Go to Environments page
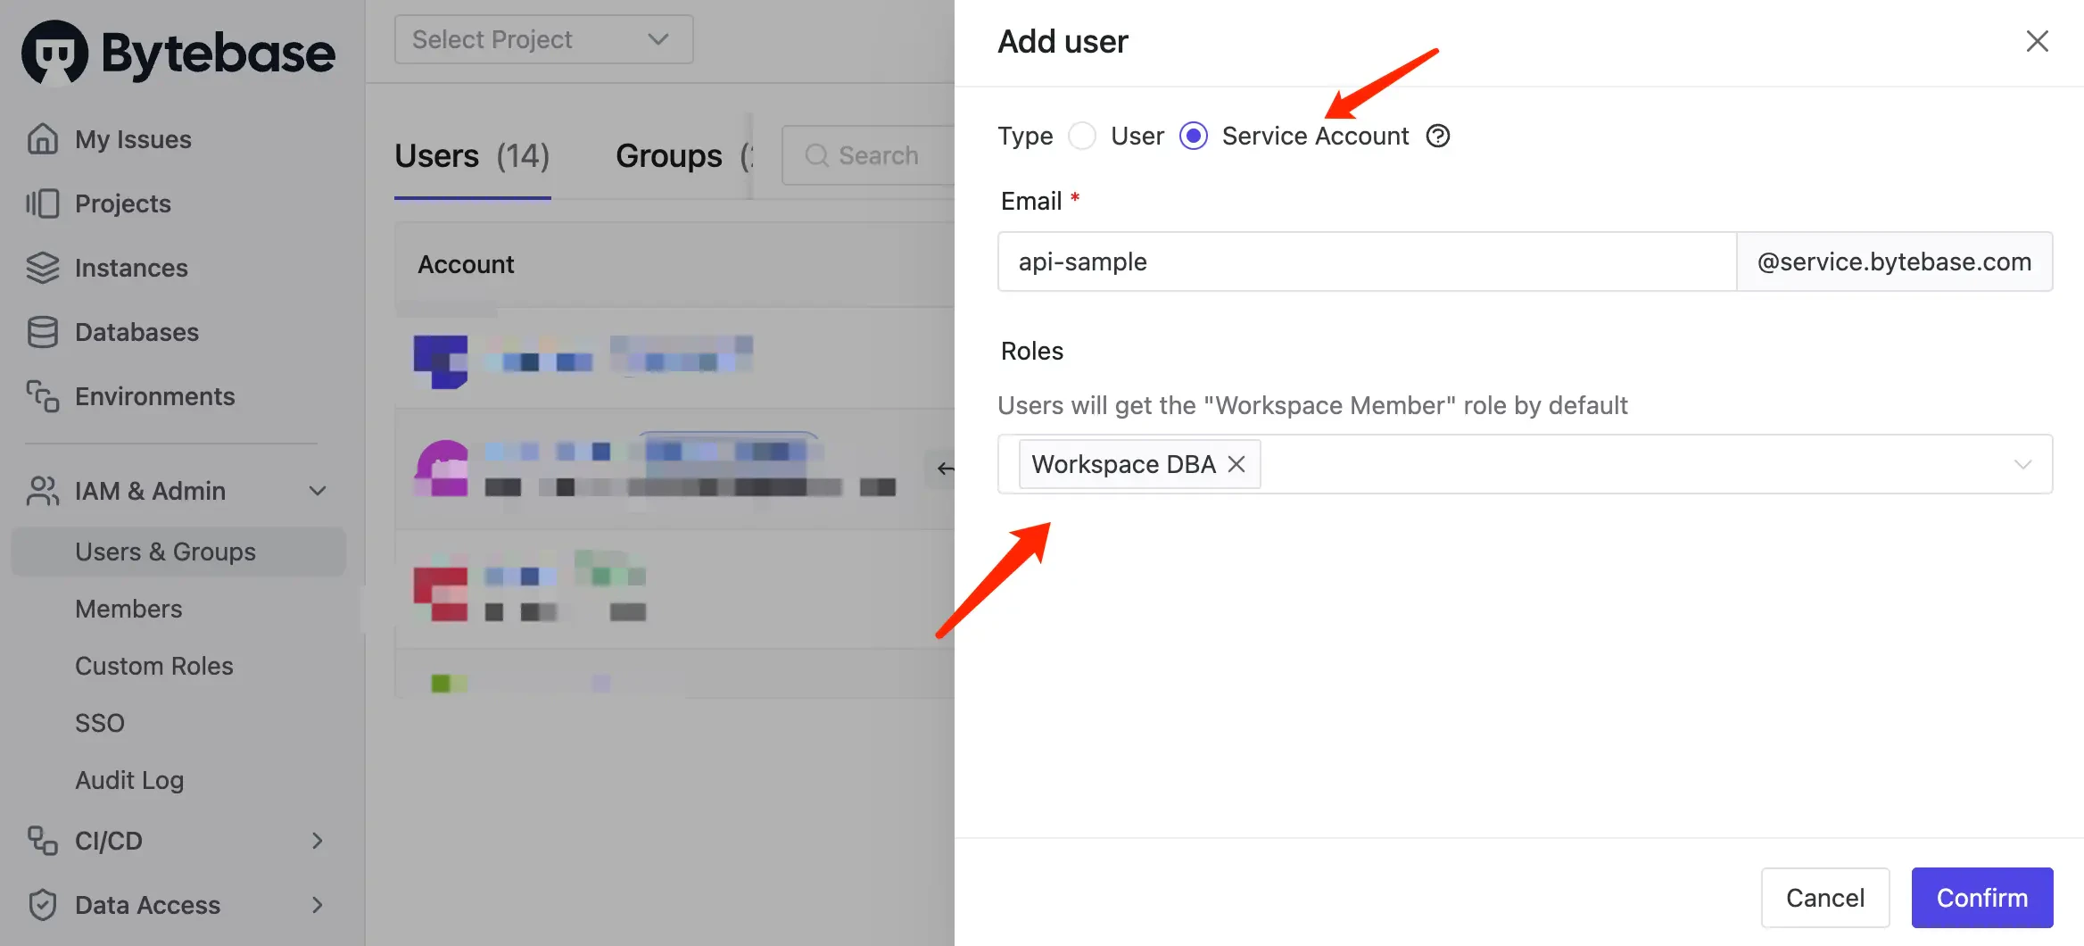This screenshot has height=946, width=2084. pyautogui.click(x=155, y=396)
